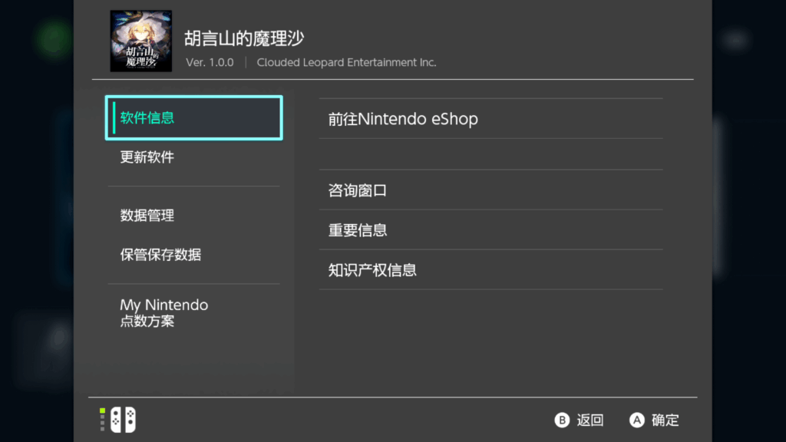Open 数据管理 in the sidebar

tap(194, 216)
